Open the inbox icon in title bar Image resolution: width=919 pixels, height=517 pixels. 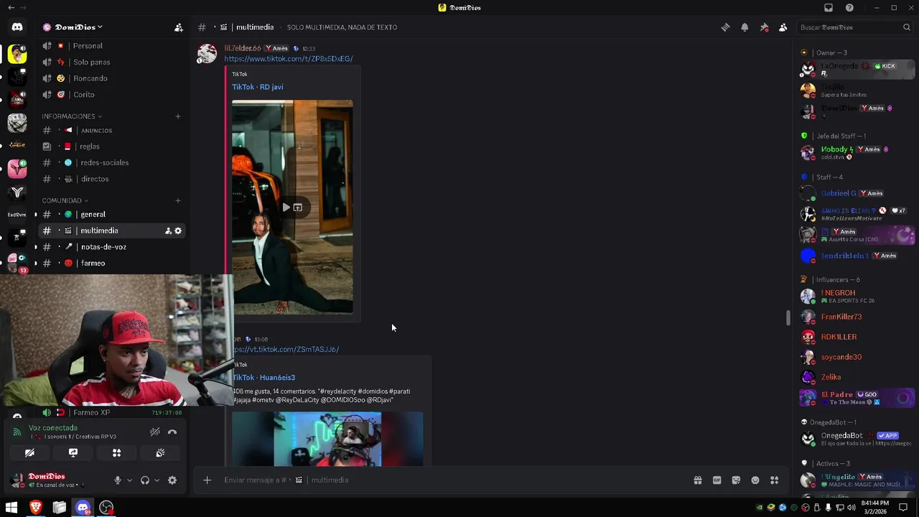point(829,8)
